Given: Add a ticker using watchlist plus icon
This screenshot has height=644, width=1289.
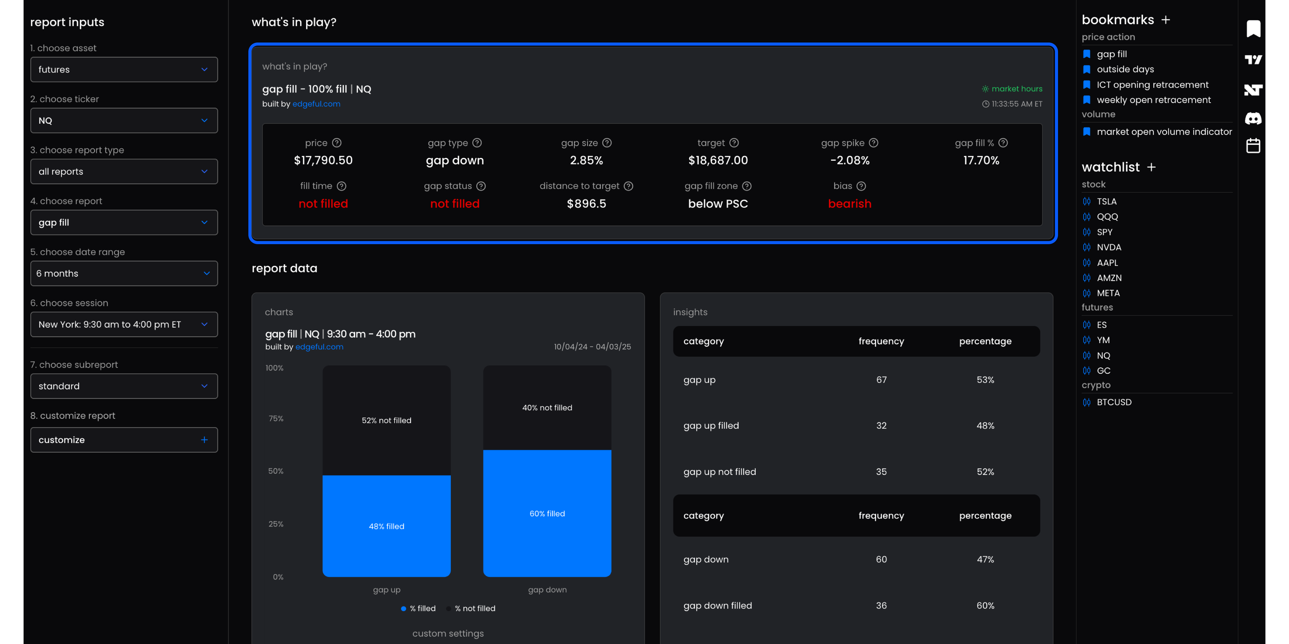Looking at the screenshot, I should (x=1151, y=167).
